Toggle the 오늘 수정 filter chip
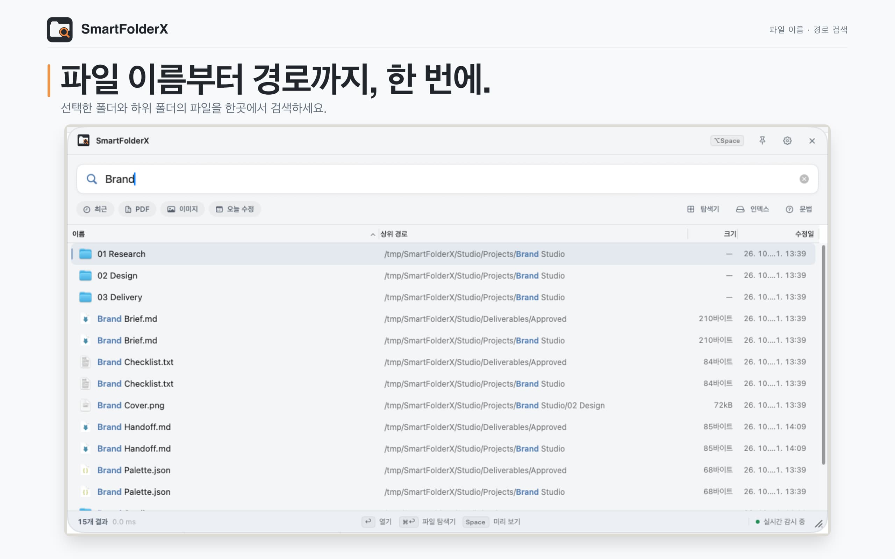Image resolution: width=895 pixels, height=559 pixels. pyautogui.click(x=235, y=209)
